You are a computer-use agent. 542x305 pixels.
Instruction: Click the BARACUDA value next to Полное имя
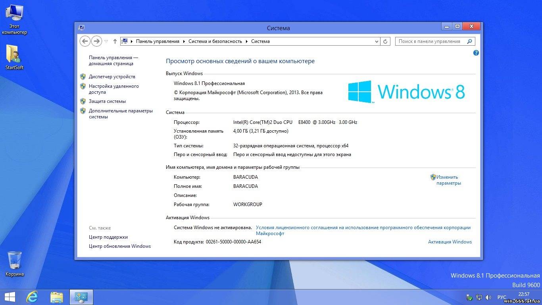(x=246, y=186)
